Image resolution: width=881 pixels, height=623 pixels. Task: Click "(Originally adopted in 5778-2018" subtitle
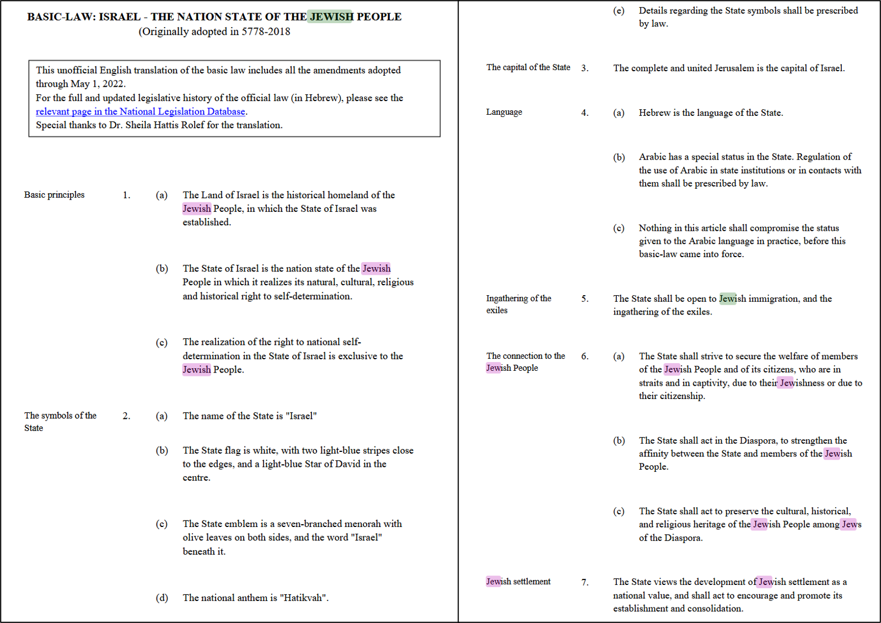[x=214, y=31]
